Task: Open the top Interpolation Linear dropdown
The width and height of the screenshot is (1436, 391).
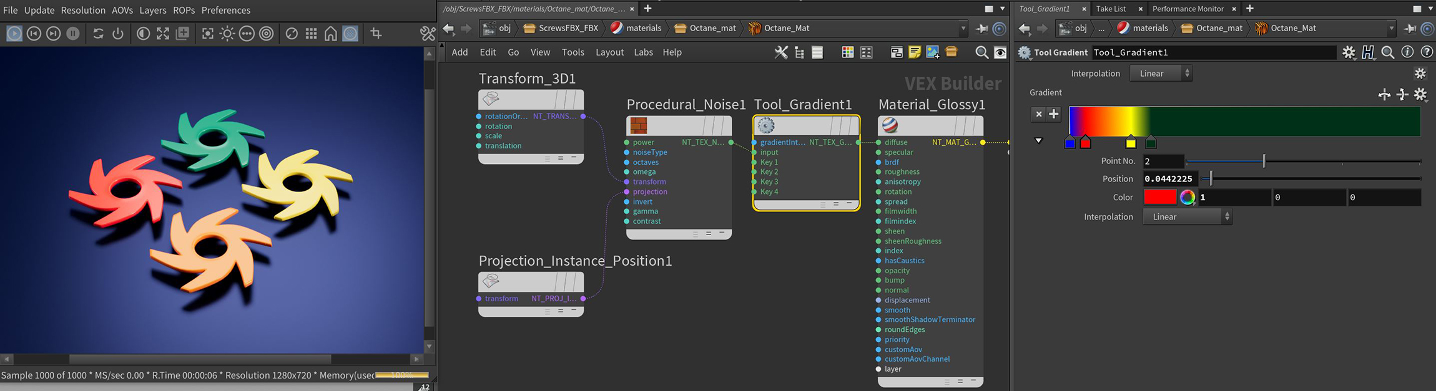Action: point(1160,74)
